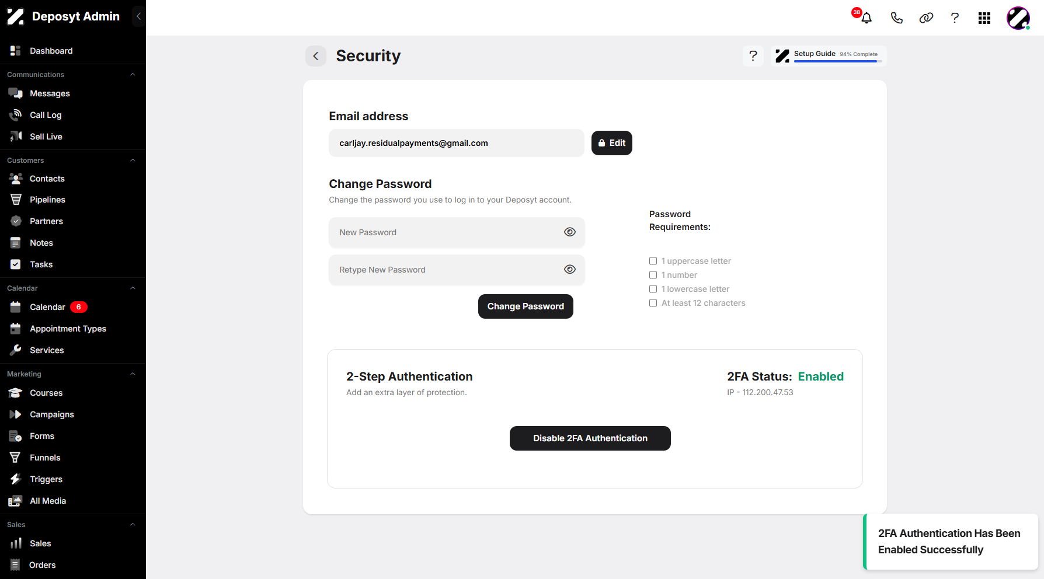1044x579 pixels.
Task: Click the Triggers lightning icon
Action: (15, 479)
